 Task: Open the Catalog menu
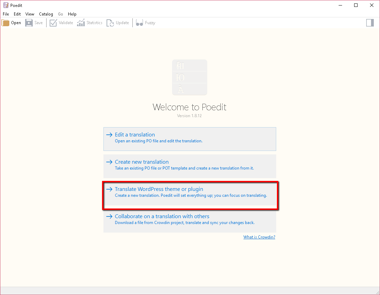[46, 14]
